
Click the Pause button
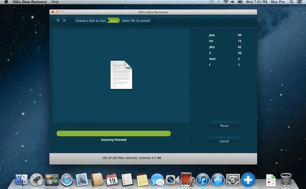tap(224, 125)
